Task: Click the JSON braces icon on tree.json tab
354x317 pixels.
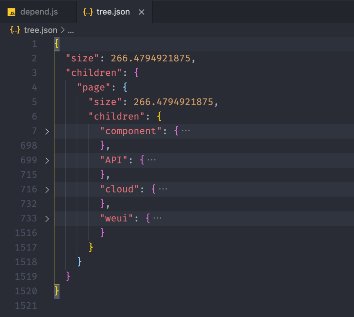Action: tap(88, 12)
